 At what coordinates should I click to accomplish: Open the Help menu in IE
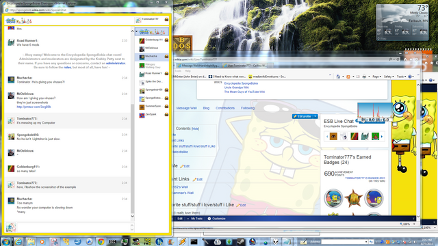188,71
